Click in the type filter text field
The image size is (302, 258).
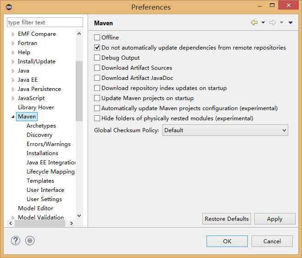point(45,22)
